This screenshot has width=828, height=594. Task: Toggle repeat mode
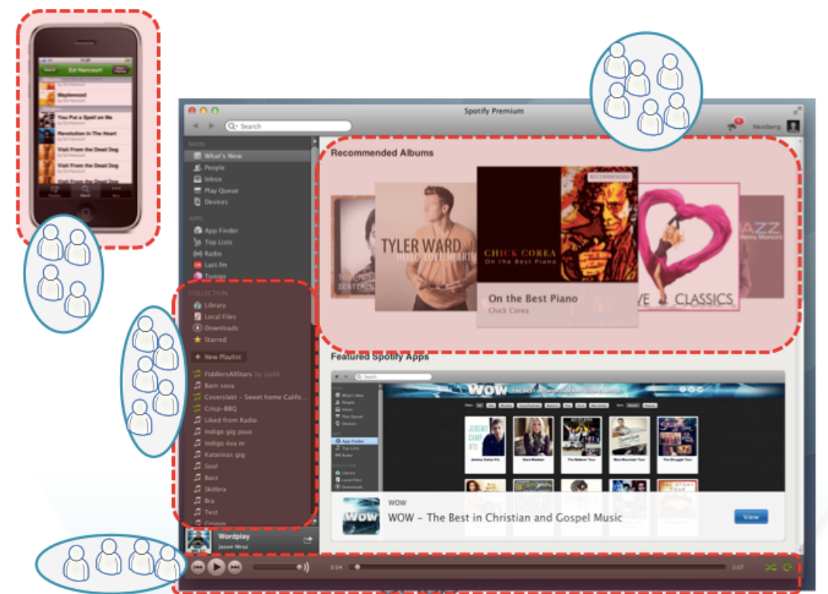(786, 567)
